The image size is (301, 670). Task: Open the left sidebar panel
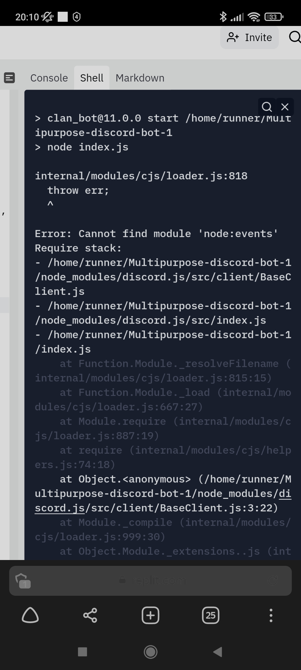coord(9,78)
